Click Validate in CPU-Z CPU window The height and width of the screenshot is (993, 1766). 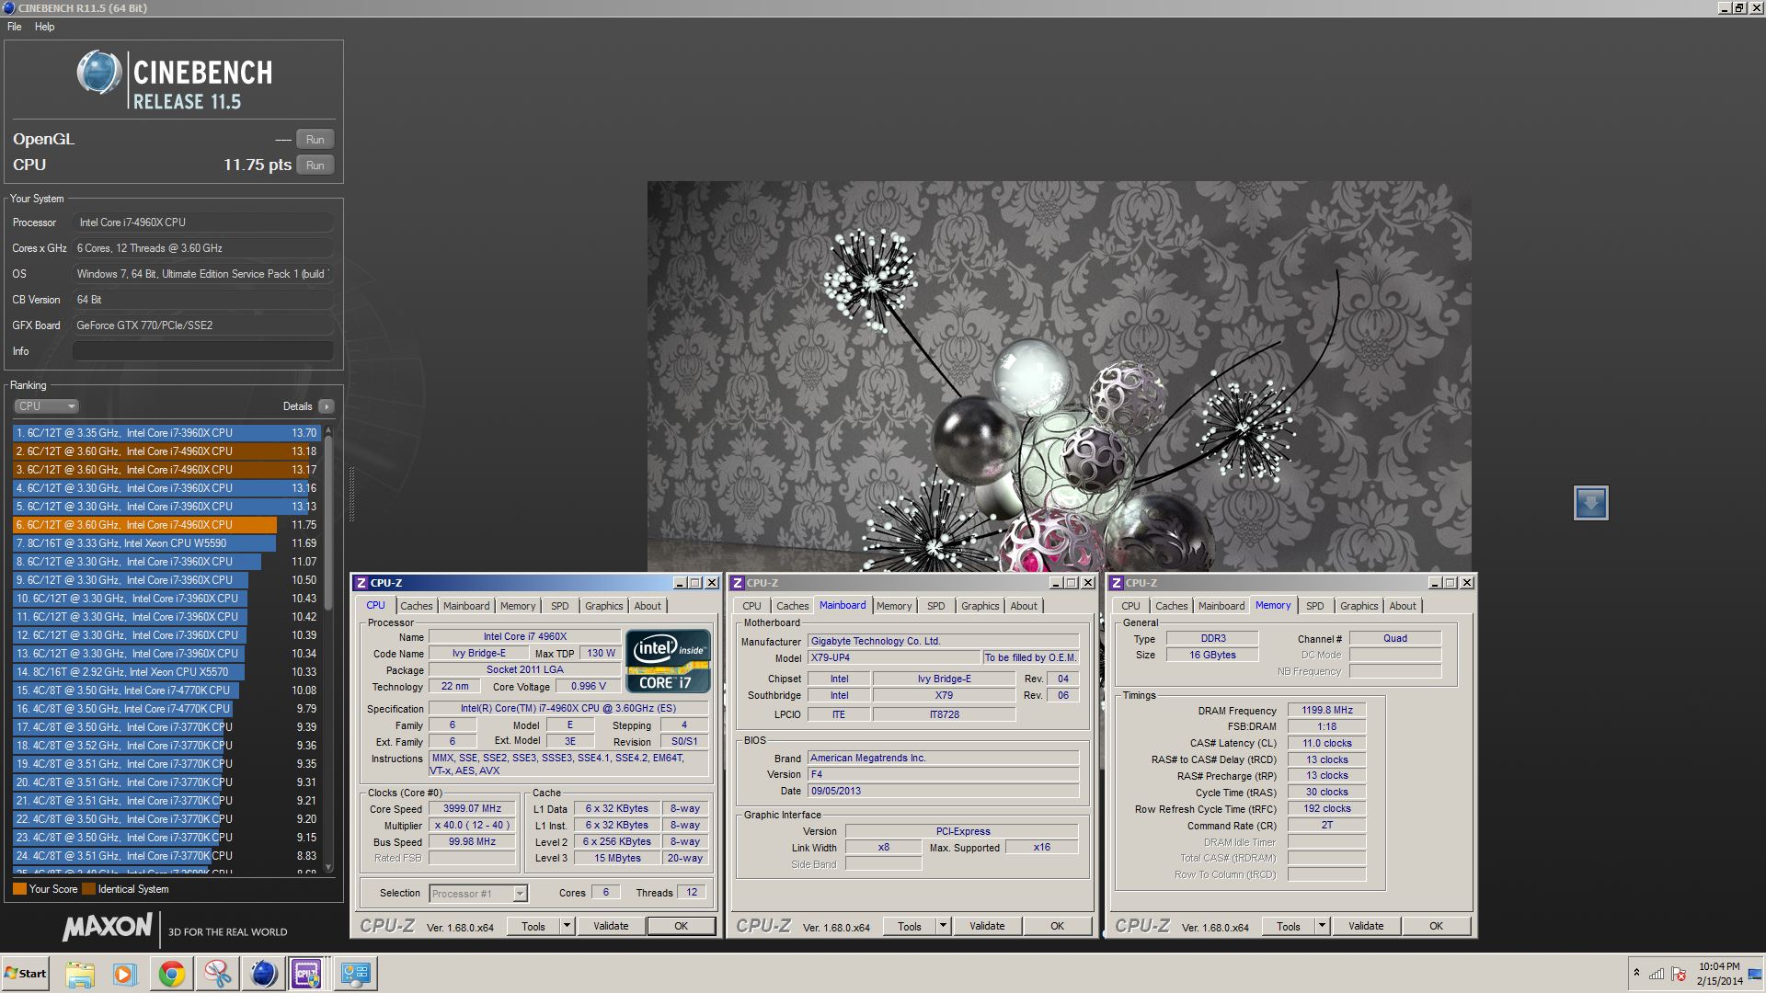pyautogui.click(x=611, y=926)
